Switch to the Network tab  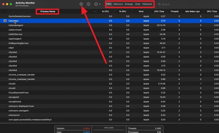tap(147, 4)
